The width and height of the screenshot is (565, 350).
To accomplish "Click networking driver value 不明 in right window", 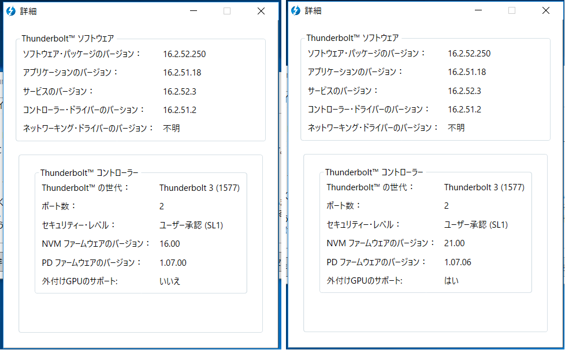I will click(456, 127).
